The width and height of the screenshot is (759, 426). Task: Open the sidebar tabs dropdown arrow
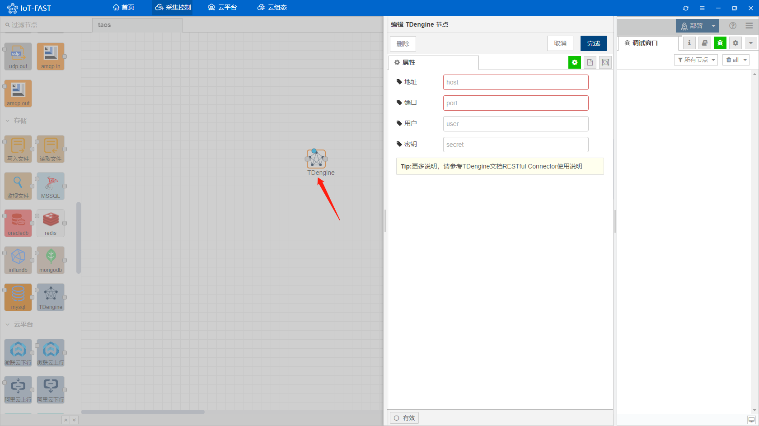coord(750,43)
